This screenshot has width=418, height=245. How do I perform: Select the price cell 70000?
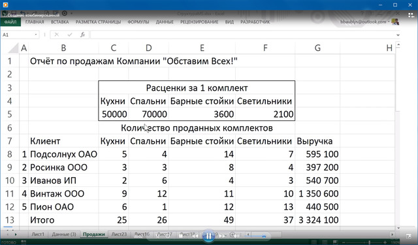pos(149,114)
